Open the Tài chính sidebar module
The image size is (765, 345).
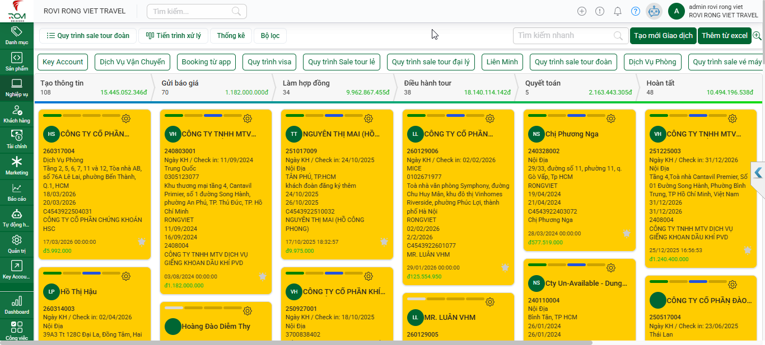pos(16,140)
